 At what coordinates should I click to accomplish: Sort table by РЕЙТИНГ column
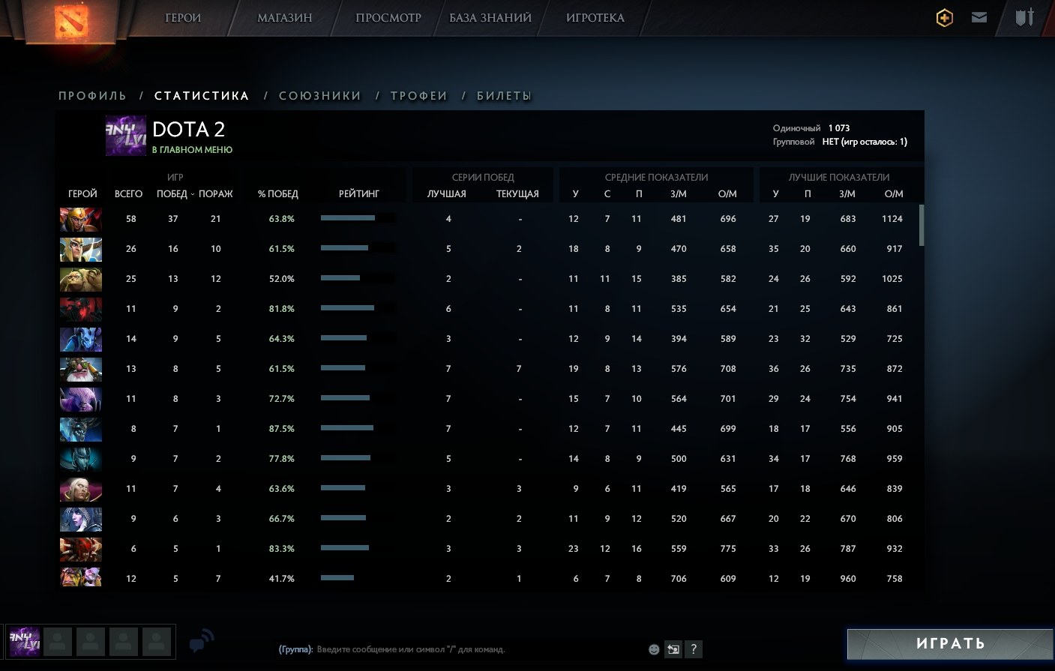pos(359,193)
